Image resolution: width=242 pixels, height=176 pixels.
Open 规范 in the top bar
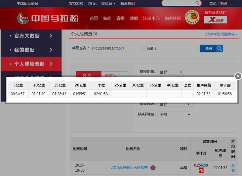pyautogui.click(x=92, y=3)
